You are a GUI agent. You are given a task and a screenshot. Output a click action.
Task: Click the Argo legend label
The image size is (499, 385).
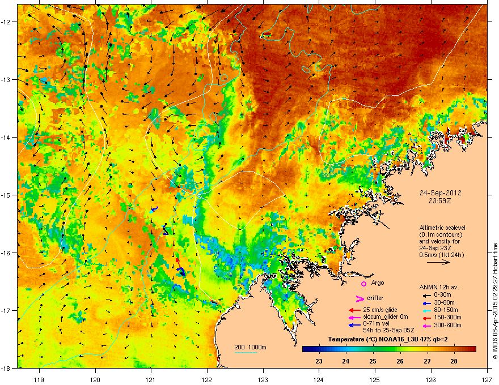[378, 283]
